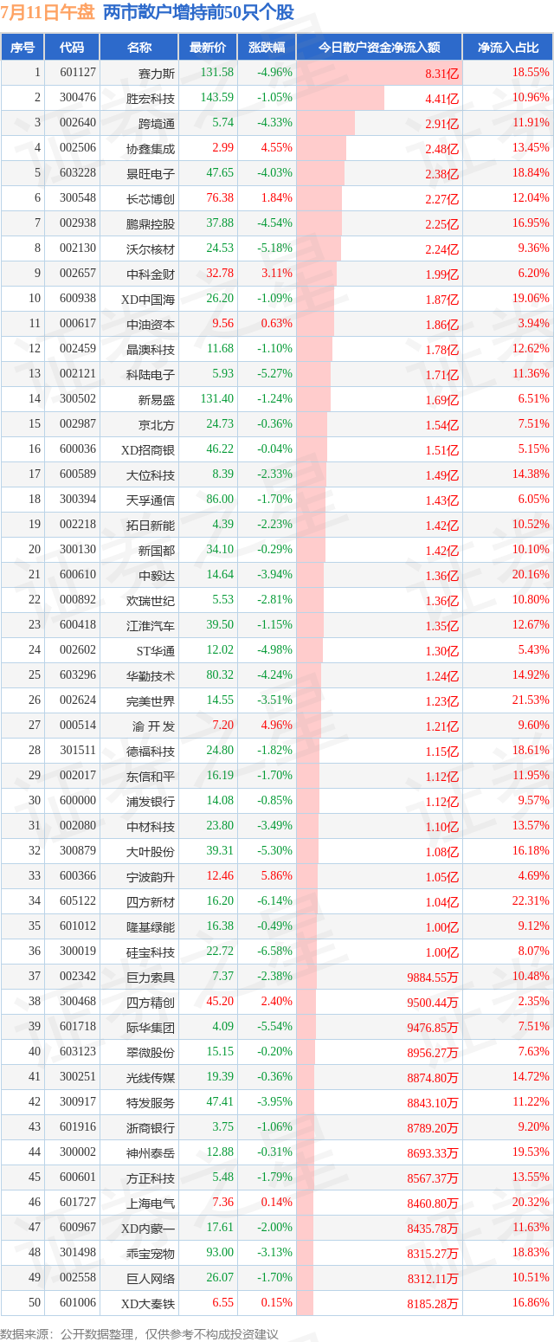Select stock name 天孚通信

coord(151,500)
